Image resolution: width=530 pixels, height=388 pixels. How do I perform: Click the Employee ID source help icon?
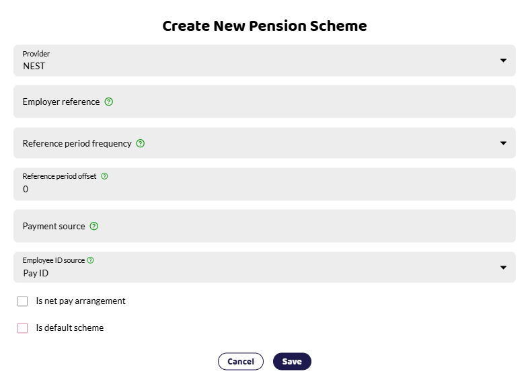click(x=90, y=260)
